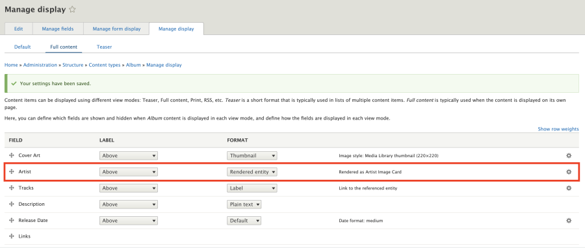The width and height of the screenshot is (585, 248).
Task: Open the Cover Art label dropdown
Action: [128, 156]
